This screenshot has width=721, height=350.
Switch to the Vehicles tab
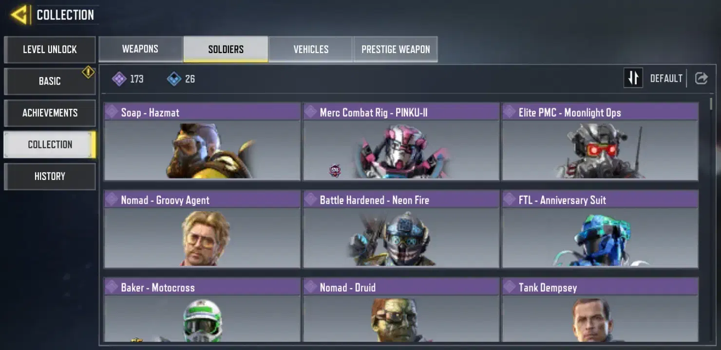pyautogui.click(x=311, y=49)
